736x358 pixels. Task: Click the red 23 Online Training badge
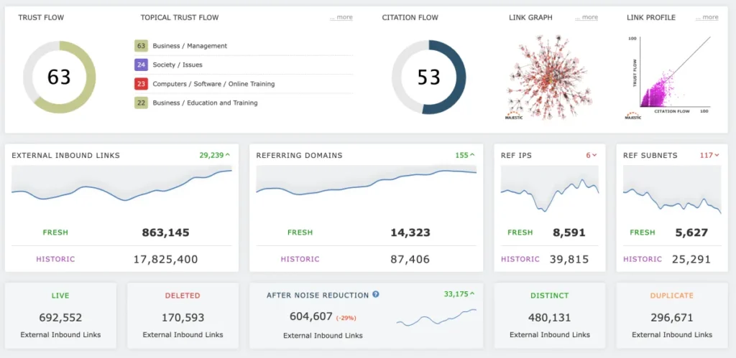pyautogui.click(x=141, y=84)
